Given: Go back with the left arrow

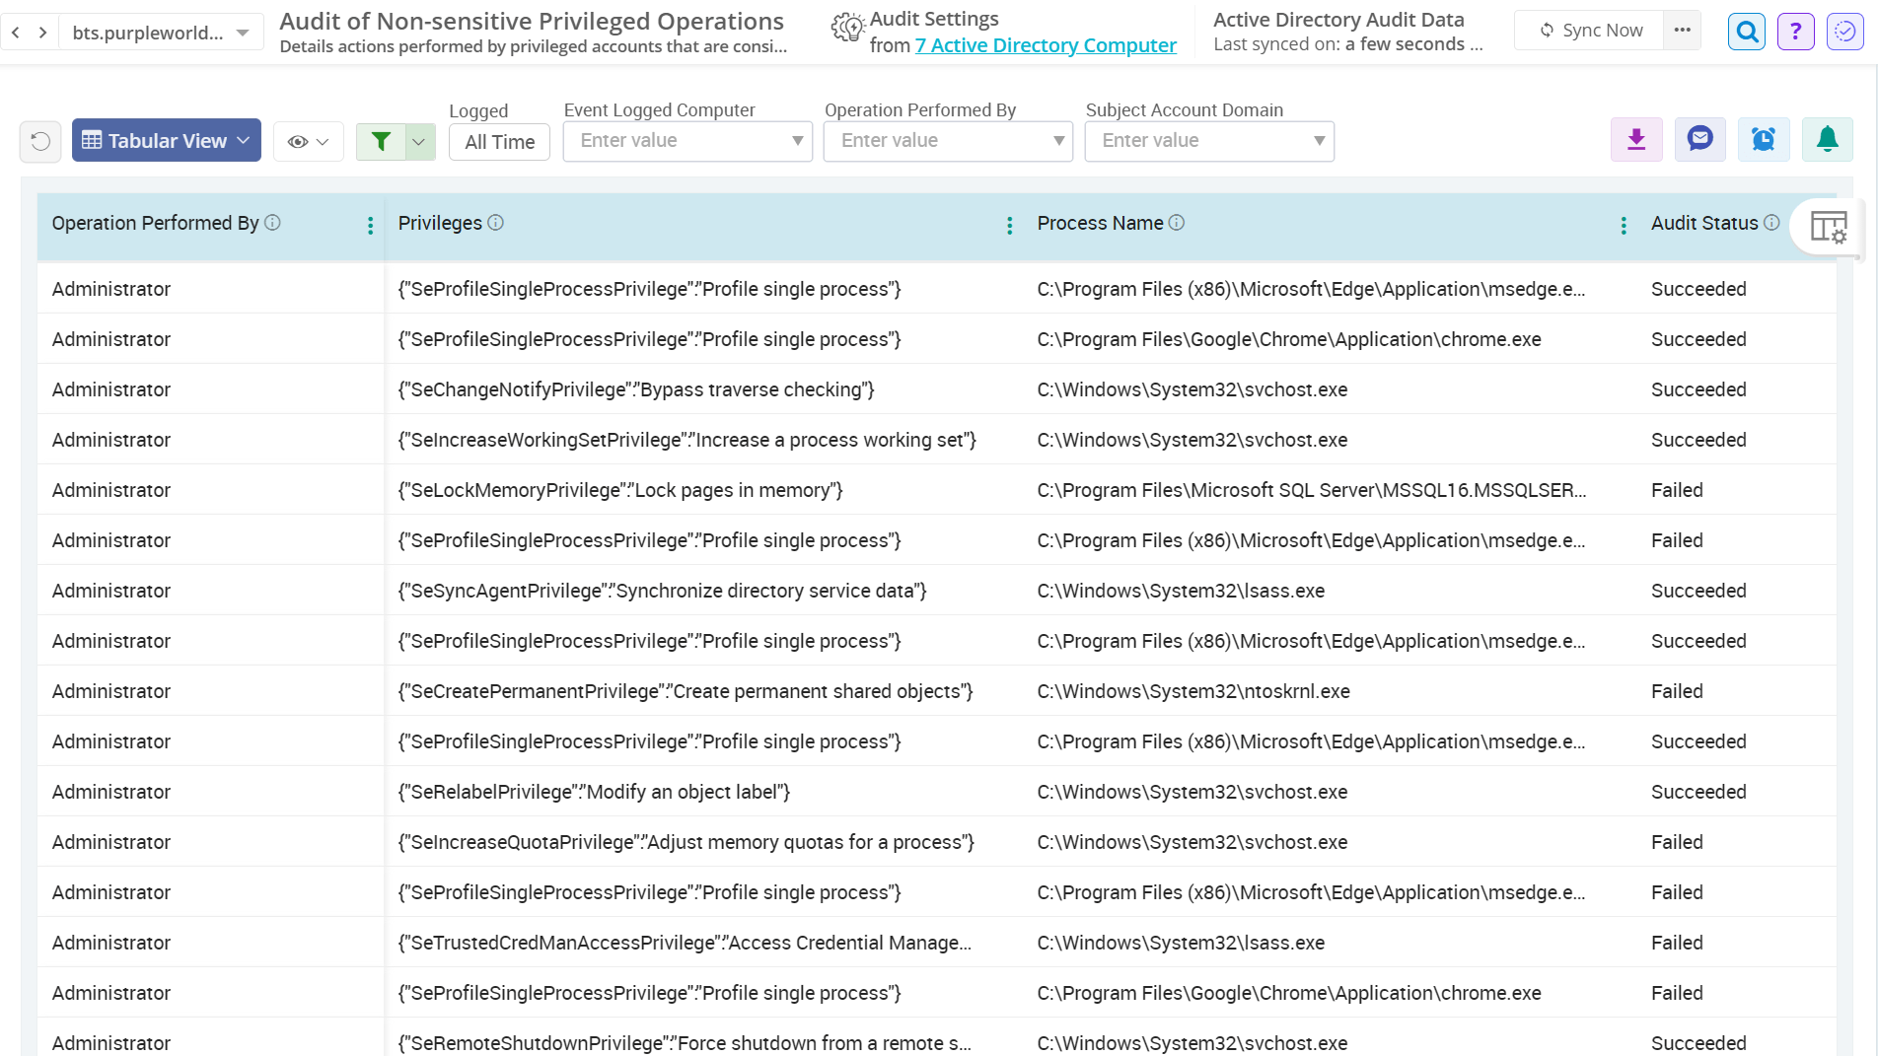Looking at the screenshot, I should (x=16, y=33).
